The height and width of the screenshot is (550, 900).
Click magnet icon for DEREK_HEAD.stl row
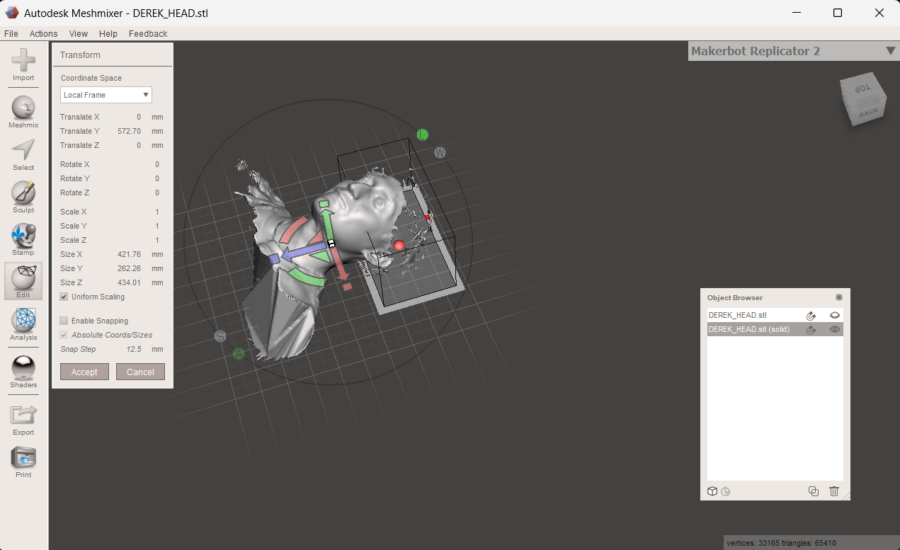tap(811, 316)
